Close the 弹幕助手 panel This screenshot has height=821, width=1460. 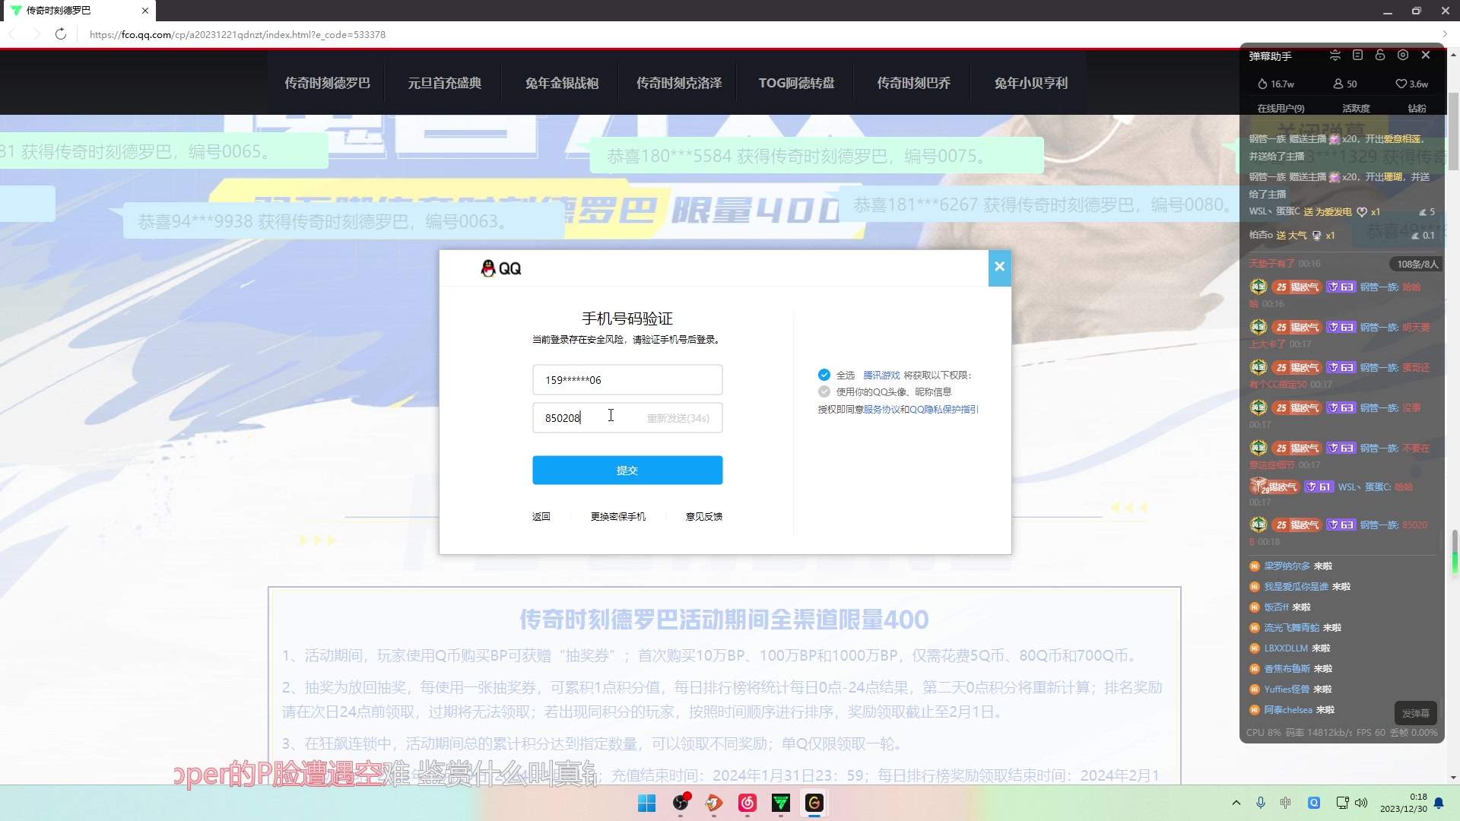coord(1426,55)
